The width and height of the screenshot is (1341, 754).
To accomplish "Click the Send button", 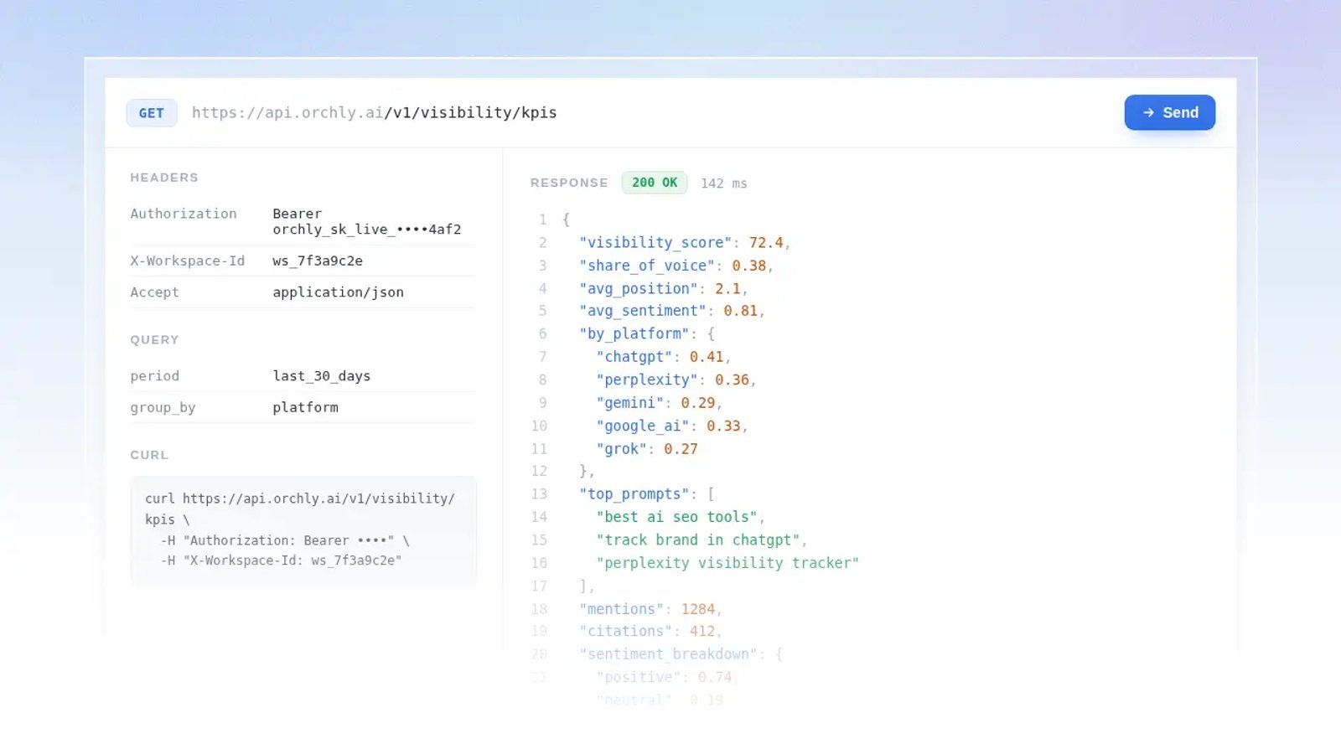I will pyautogui.click(x=1169, y=112).
